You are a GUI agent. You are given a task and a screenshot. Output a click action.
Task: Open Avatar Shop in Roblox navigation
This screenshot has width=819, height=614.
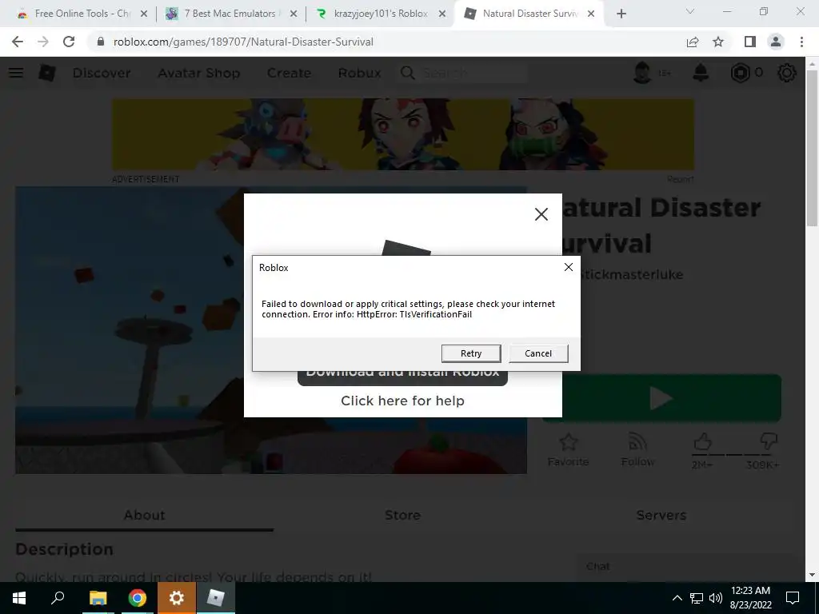199,73
